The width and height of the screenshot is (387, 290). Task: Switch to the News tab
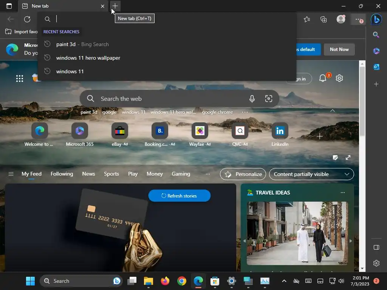click(x=88, y=174)
